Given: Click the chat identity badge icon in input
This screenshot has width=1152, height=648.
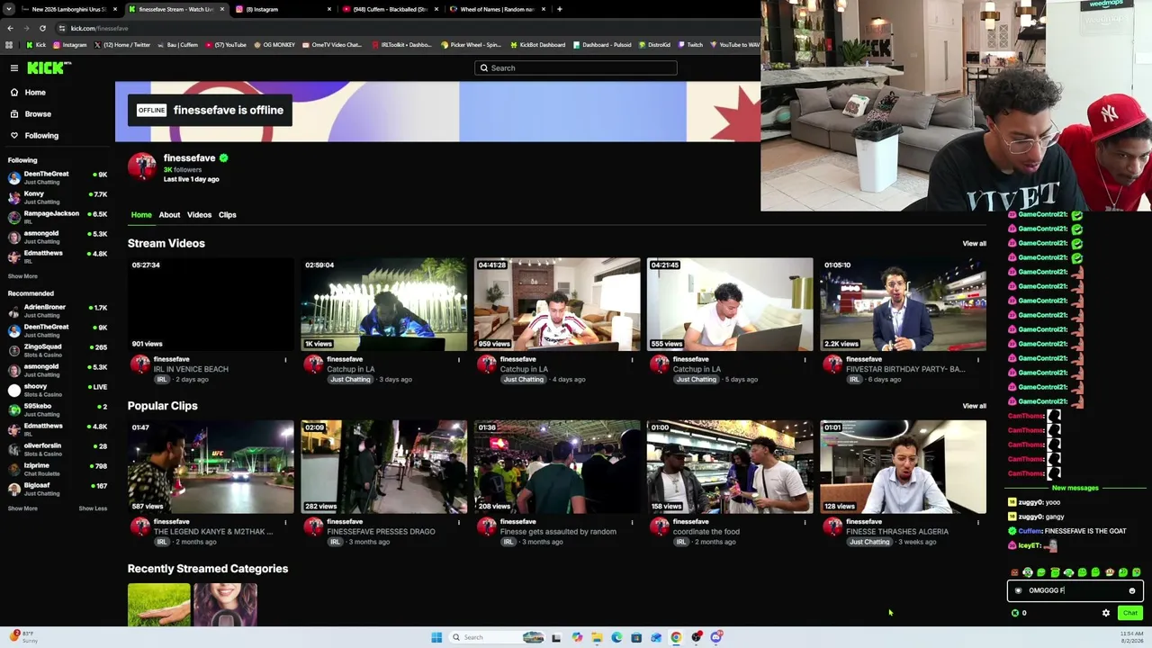Looking at the screenshot, I should click(1018, 591).
